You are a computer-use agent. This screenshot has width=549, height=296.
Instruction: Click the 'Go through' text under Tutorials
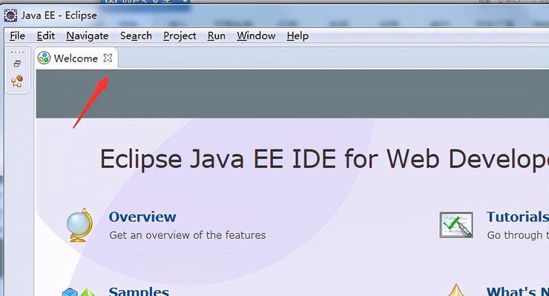514,235
